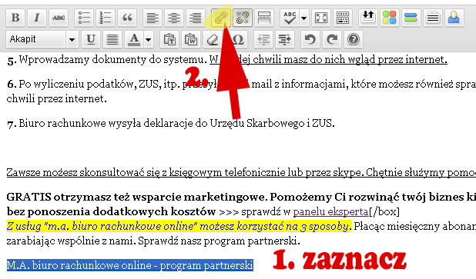Insert a numbered list

click(x=106, y=18)
